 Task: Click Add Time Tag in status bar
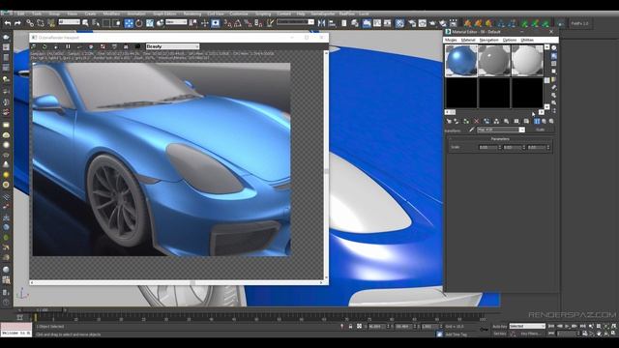456,334
